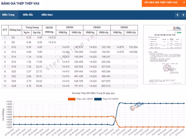Screen dimensions: 186x138
Task: Click Thép cuộn CB240 legend label
Action: coord(84,99)
